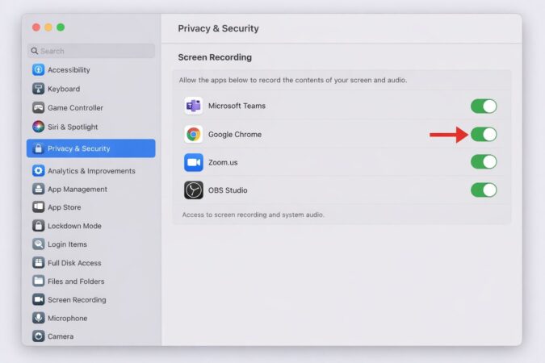The width and height of the screenshot is (545, 363).
Task: Select Microphone in the sidebar list
Action: click(x=67, y=319)
